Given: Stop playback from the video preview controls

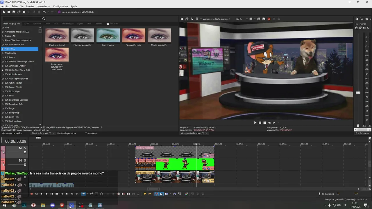Looking at the screenshot, I should click(x=264, y=123).
